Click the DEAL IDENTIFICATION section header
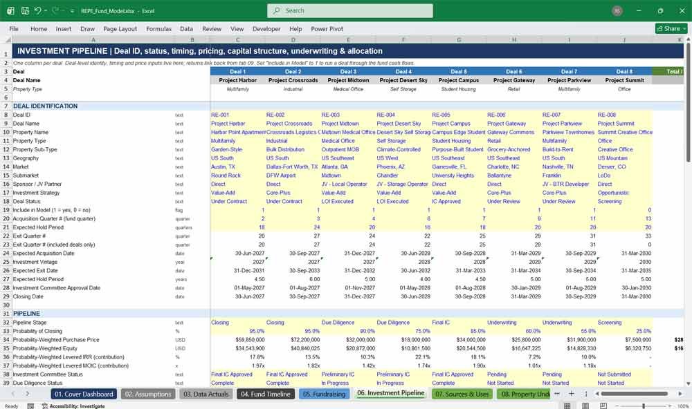The height and width of the screenshot is (409, 692). (45, 106)
